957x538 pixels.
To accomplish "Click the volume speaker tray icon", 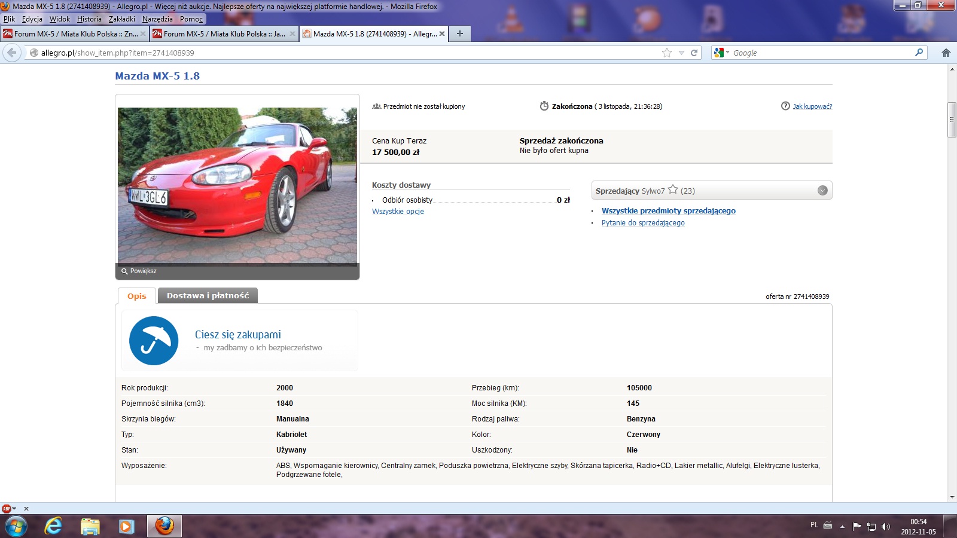I will point(886,527).
